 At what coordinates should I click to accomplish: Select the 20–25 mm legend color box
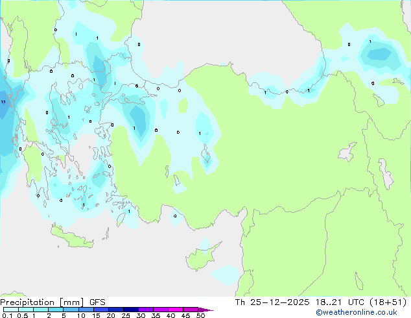click(115, 310)
